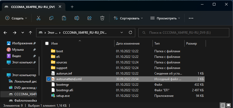Click the autounattend.xml file icon
The width and height of the screenshot is (233, 108).
point(53,79)
